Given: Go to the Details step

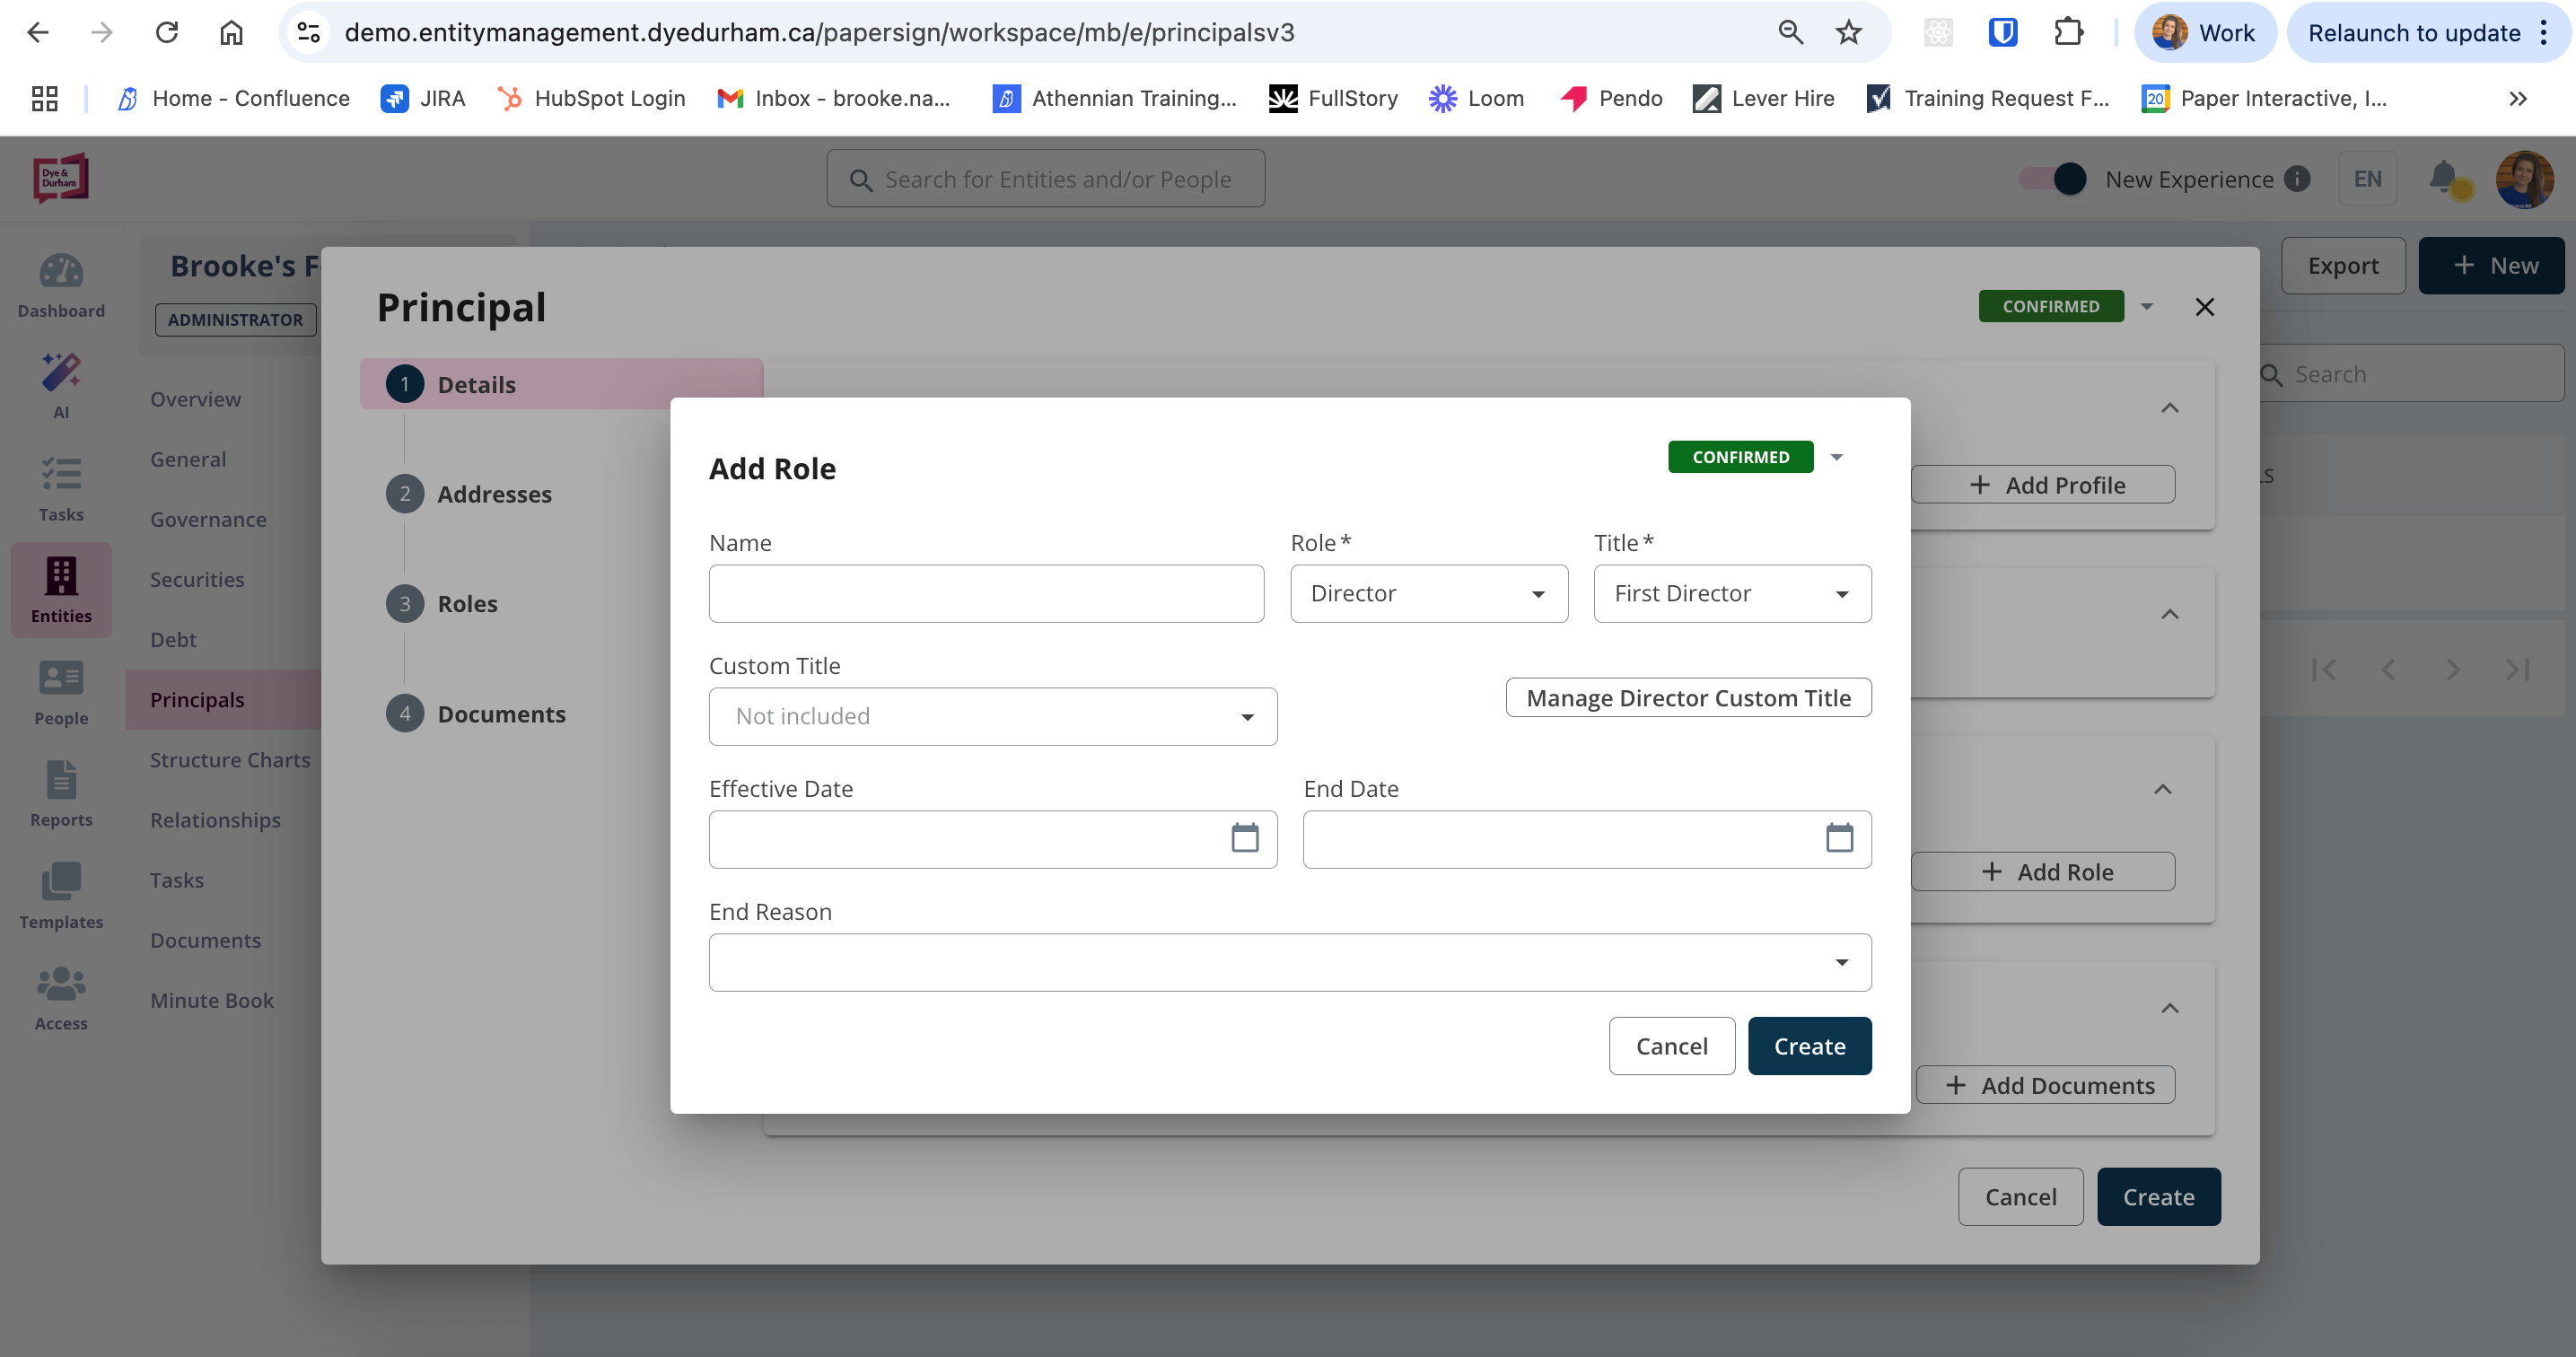Looking at the screenshot, I should tap(561, 384).
